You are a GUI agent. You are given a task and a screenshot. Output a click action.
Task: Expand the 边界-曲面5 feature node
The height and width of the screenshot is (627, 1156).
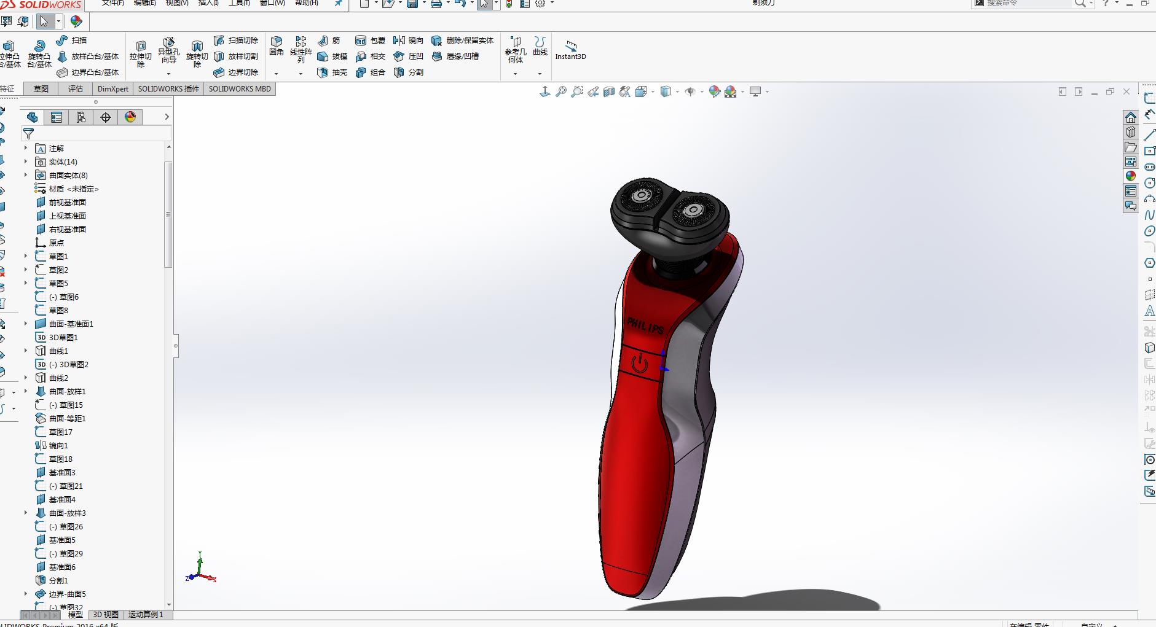point(26,594)
